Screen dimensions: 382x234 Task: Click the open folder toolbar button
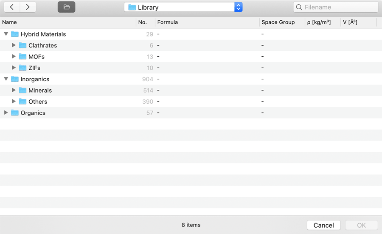[67, 7]
